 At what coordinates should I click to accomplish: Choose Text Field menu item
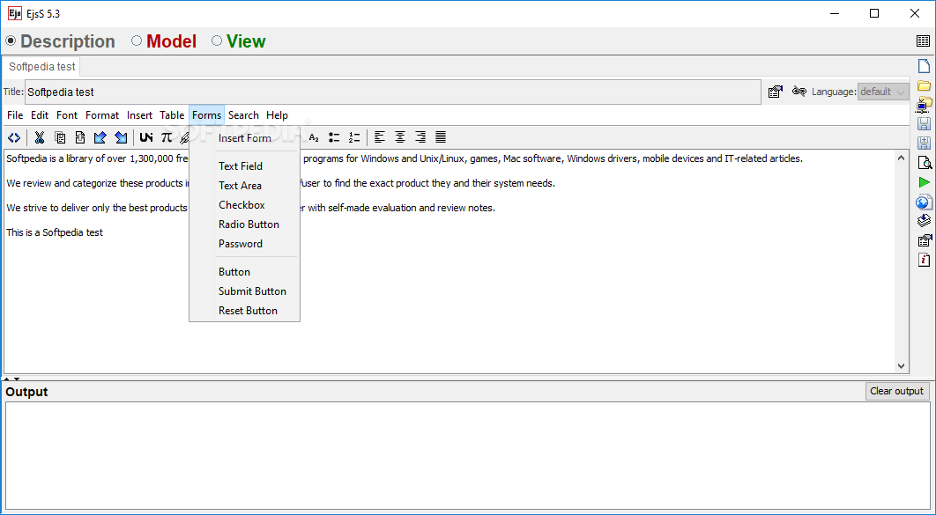pos(244,166)
